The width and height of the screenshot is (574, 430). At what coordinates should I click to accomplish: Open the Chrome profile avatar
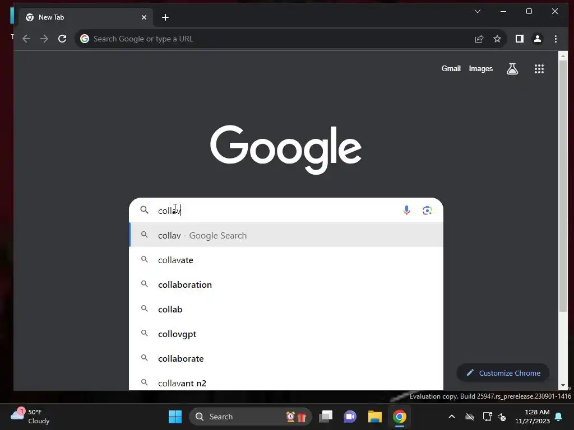[538, 39]
